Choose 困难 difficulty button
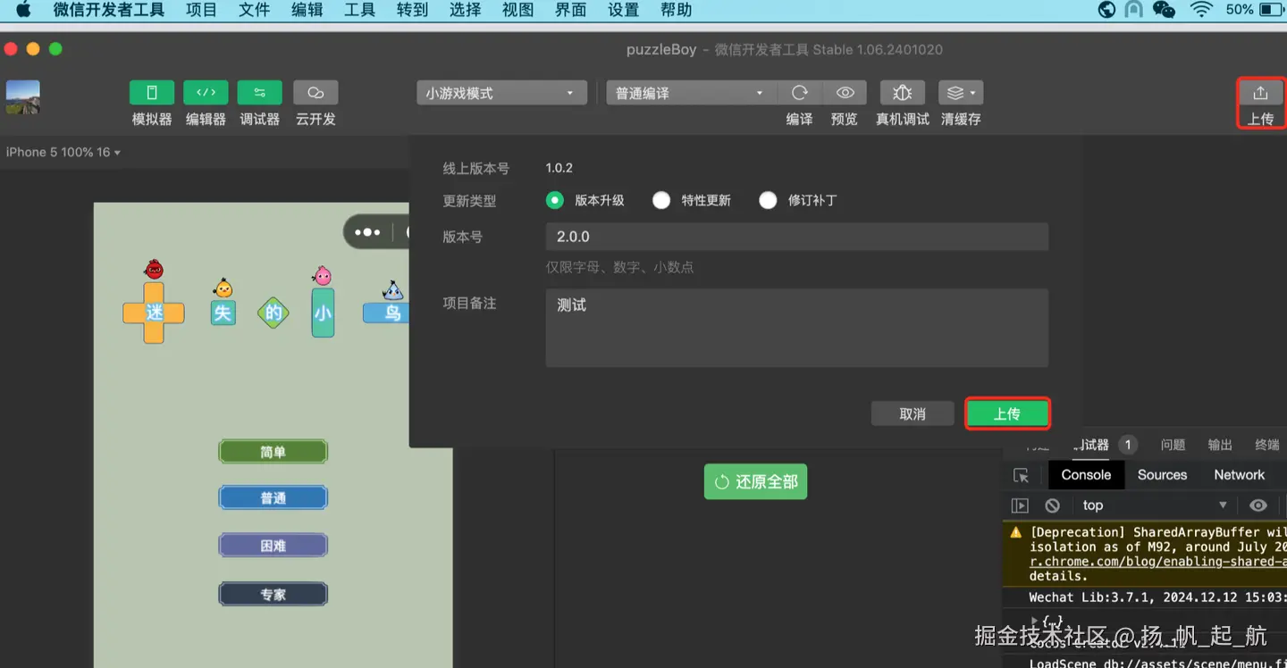The height and width of the screenshot is (668, 1287). coord(273,546)
